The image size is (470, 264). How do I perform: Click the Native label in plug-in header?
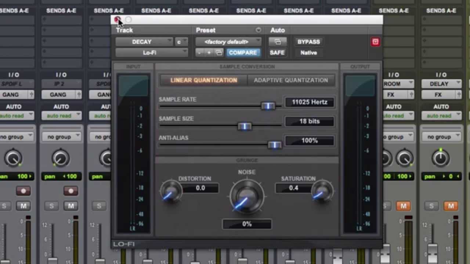click(308, 53)
